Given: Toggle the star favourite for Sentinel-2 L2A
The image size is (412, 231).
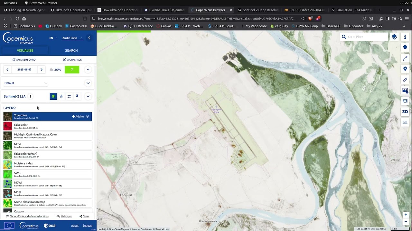Looking at the screenshot, I should [x=61, y=96].
